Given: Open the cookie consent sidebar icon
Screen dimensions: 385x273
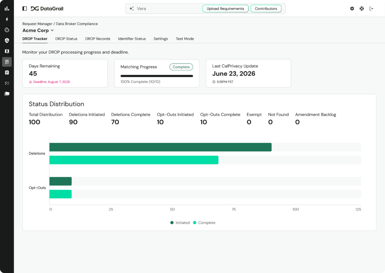Looking at the screenshot, I should tap(7, 30).
